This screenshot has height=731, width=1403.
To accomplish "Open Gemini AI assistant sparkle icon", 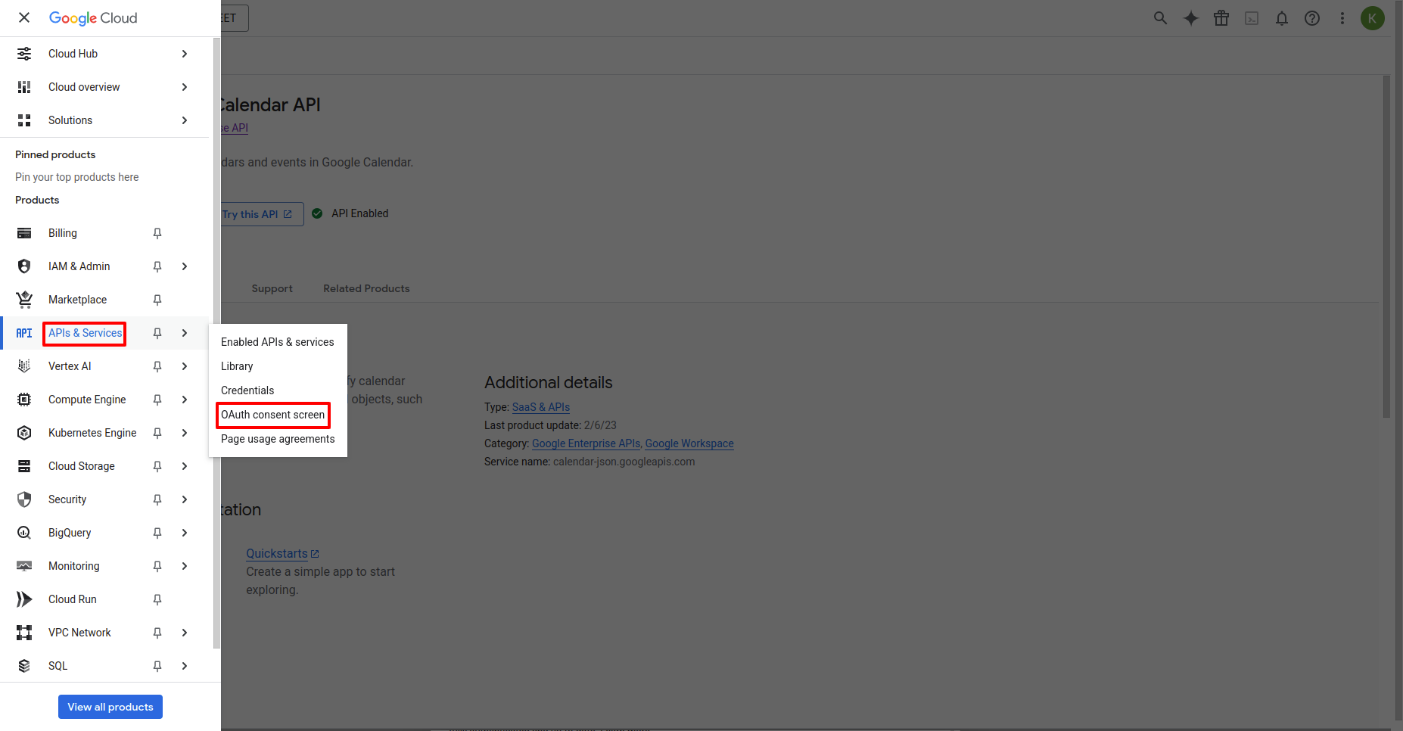I will [1191, 18].
